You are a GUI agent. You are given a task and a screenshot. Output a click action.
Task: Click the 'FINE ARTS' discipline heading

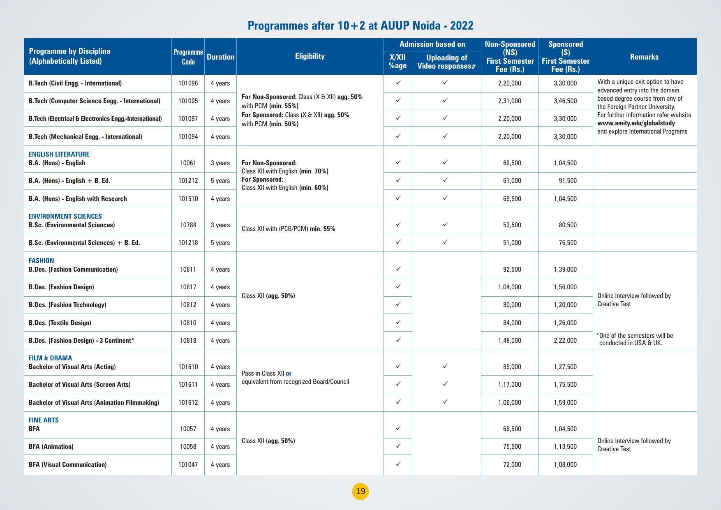[x=44, y=420]
